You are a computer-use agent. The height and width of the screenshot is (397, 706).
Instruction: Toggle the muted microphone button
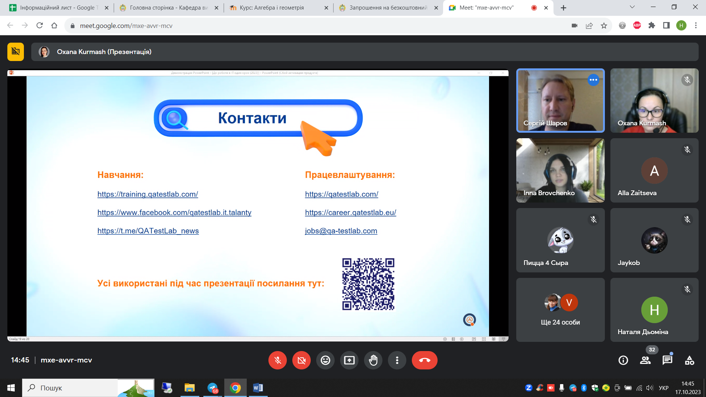[x=278, y=360]
